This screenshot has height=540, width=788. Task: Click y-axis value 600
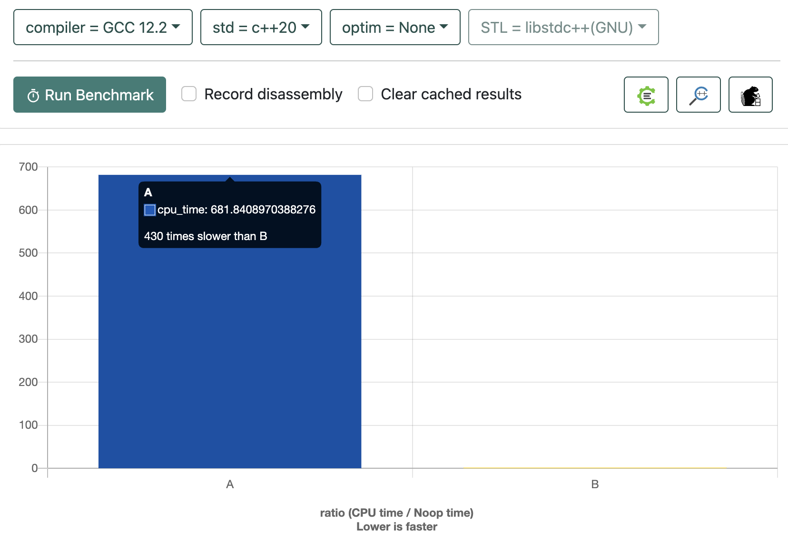tap(28, 210)
